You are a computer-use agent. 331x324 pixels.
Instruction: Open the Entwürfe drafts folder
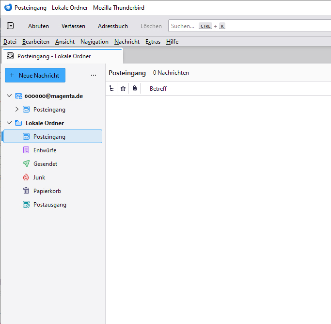45,150
